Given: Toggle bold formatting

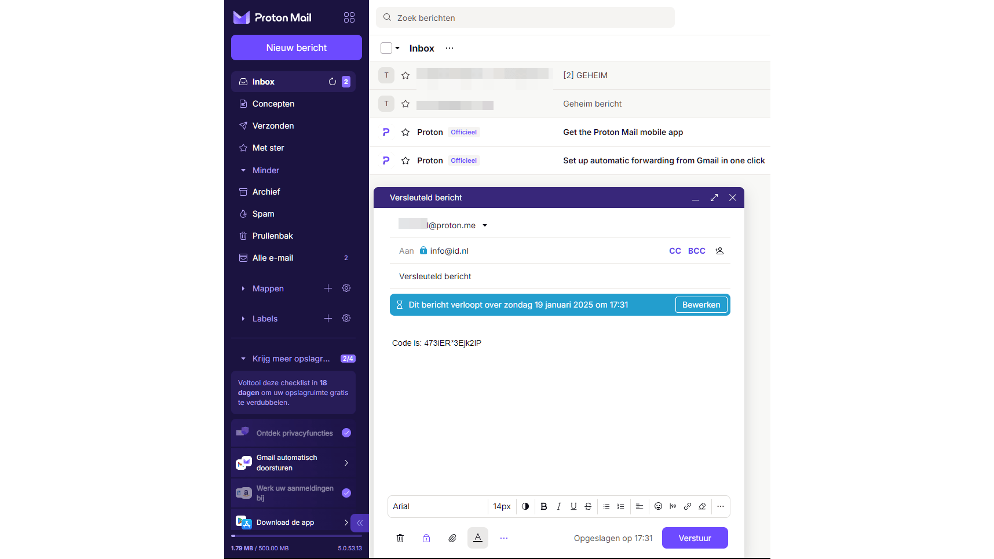Looking at the screenshot, I should (543, 506).
